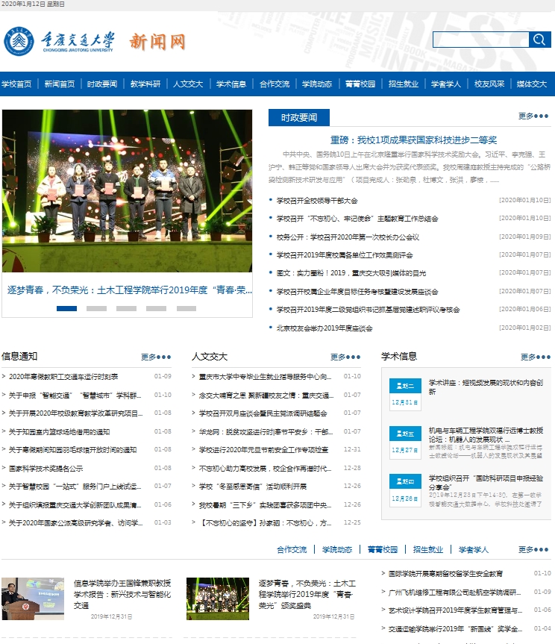Viewport: 555px width, 644px height.
Task: Select the second slideshow indicator
Action: click(x=96, y=308)
